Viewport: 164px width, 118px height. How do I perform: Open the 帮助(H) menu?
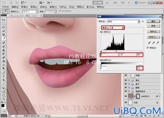101,7
